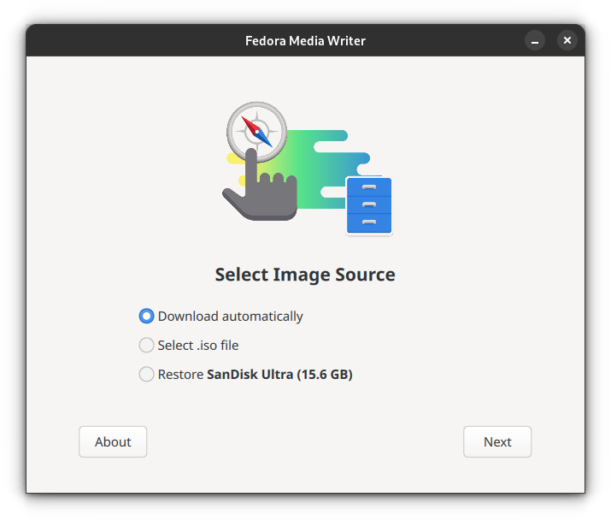
Task: Click the red compass needle
Action: [250, 125]
